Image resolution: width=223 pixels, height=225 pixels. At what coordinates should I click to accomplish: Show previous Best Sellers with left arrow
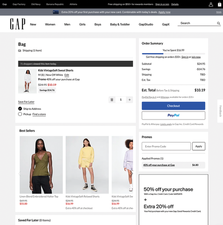20,174
